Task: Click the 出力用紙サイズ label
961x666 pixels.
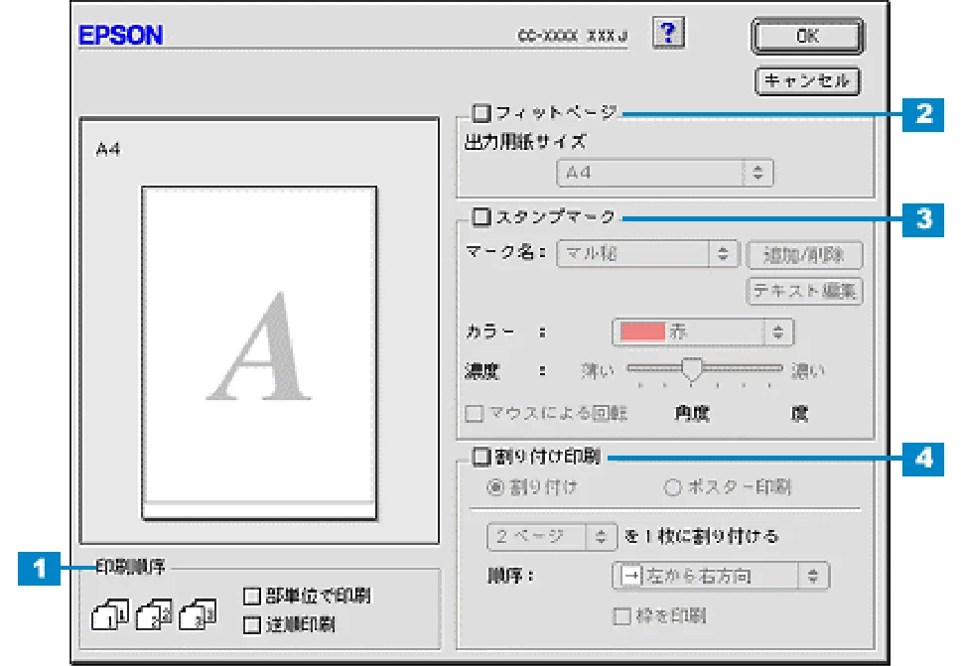Action: tap(525, 142)
